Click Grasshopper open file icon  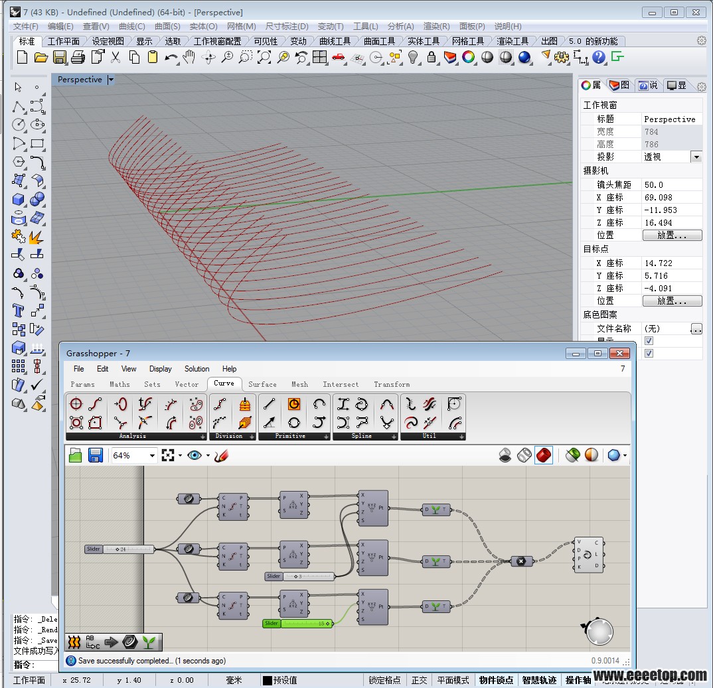click(76, 455)
